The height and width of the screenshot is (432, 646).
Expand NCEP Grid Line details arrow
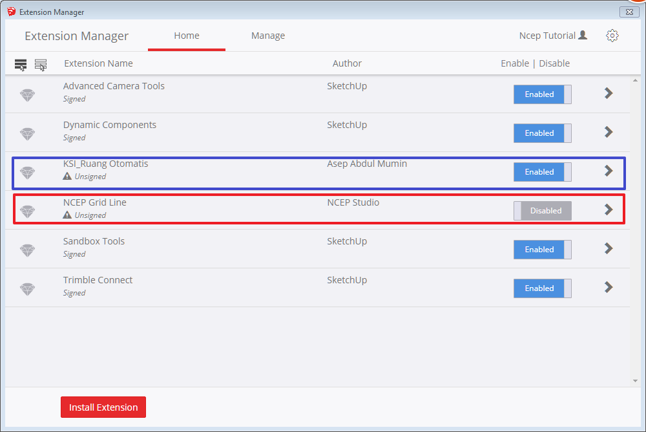(609, 210)
